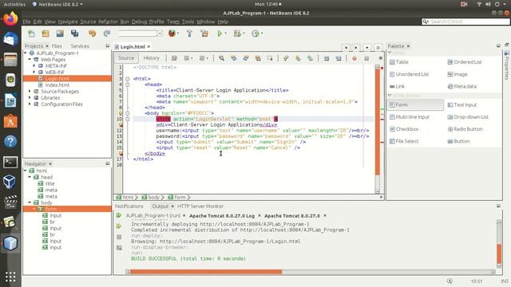Click the Debug Project toolbar icon
Viewport: 511px width, 287px height.
point(238,33)
